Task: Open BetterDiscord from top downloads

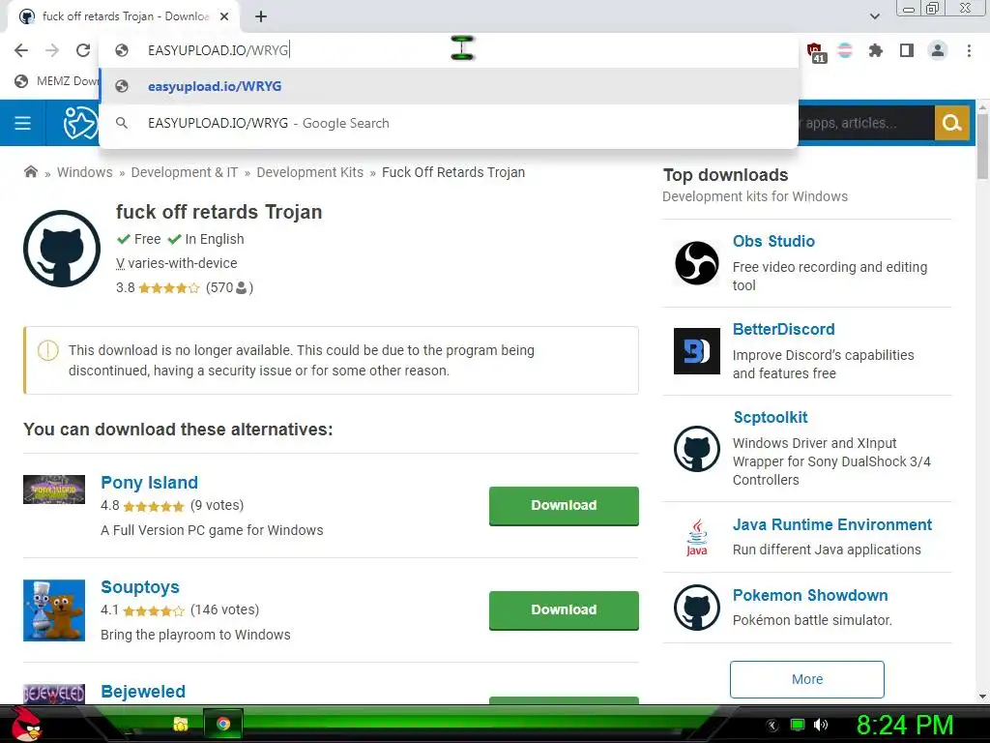Action: coord(783,329)
